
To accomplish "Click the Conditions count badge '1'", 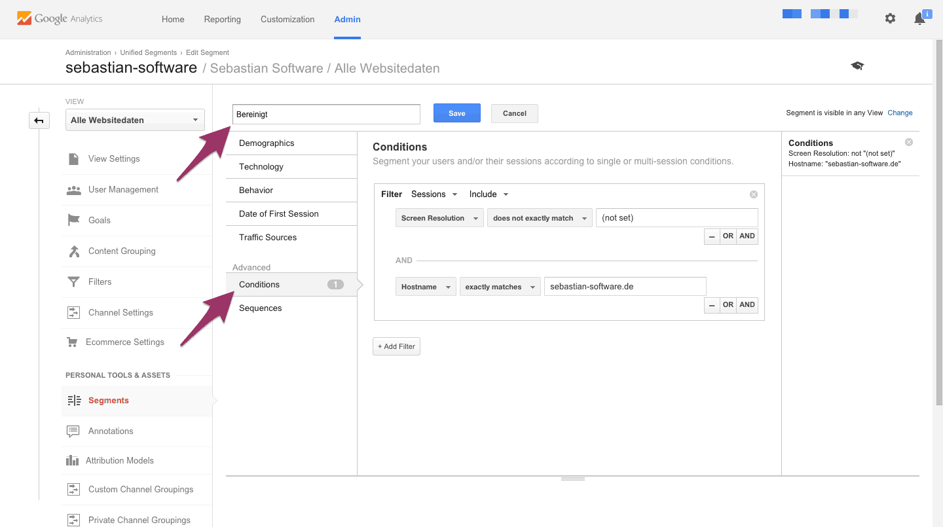I will pos(335,285).
